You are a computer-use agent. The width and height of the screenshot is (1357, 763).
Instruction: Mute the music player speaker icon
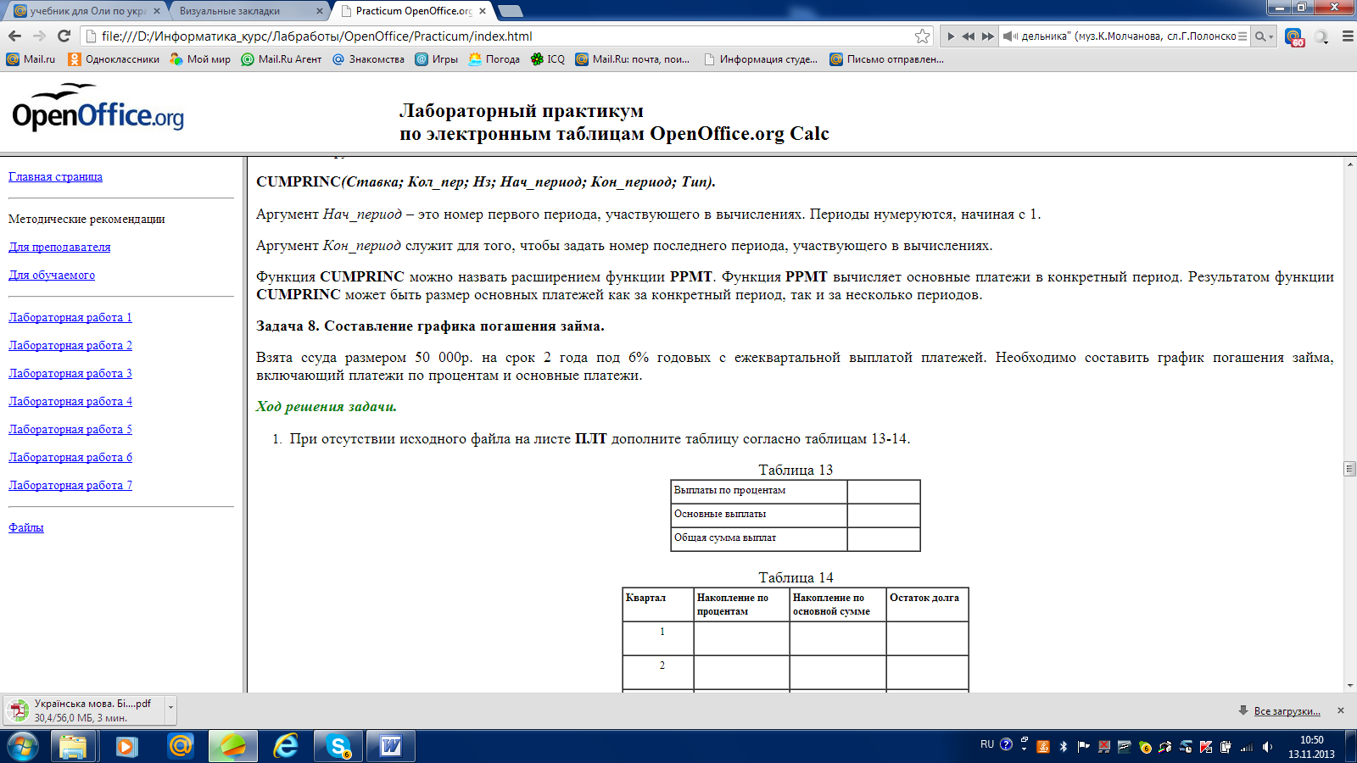(x=1009, y=36)
